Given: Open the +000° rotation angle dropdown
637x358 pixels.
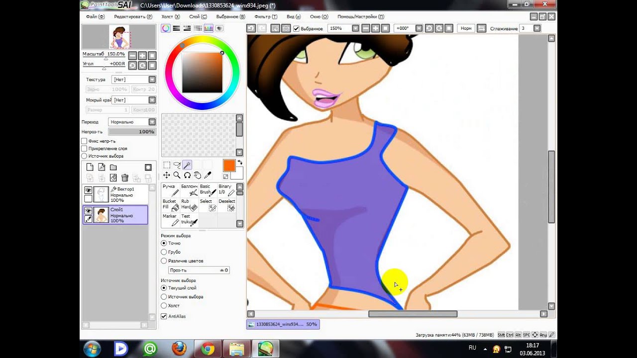Looking at the screenshot, I should pyautogui.click(x=419, y=28).
